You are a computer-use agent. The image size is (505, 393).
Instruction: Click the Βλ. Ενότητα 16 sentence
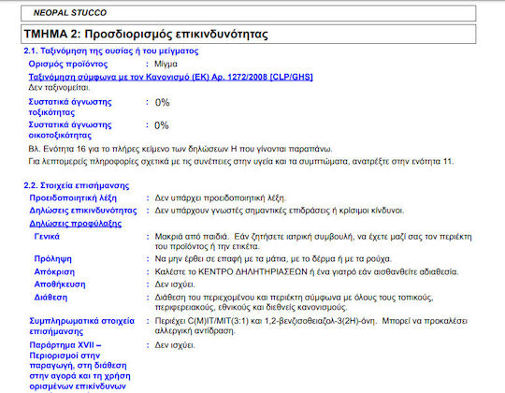point(180,149)
